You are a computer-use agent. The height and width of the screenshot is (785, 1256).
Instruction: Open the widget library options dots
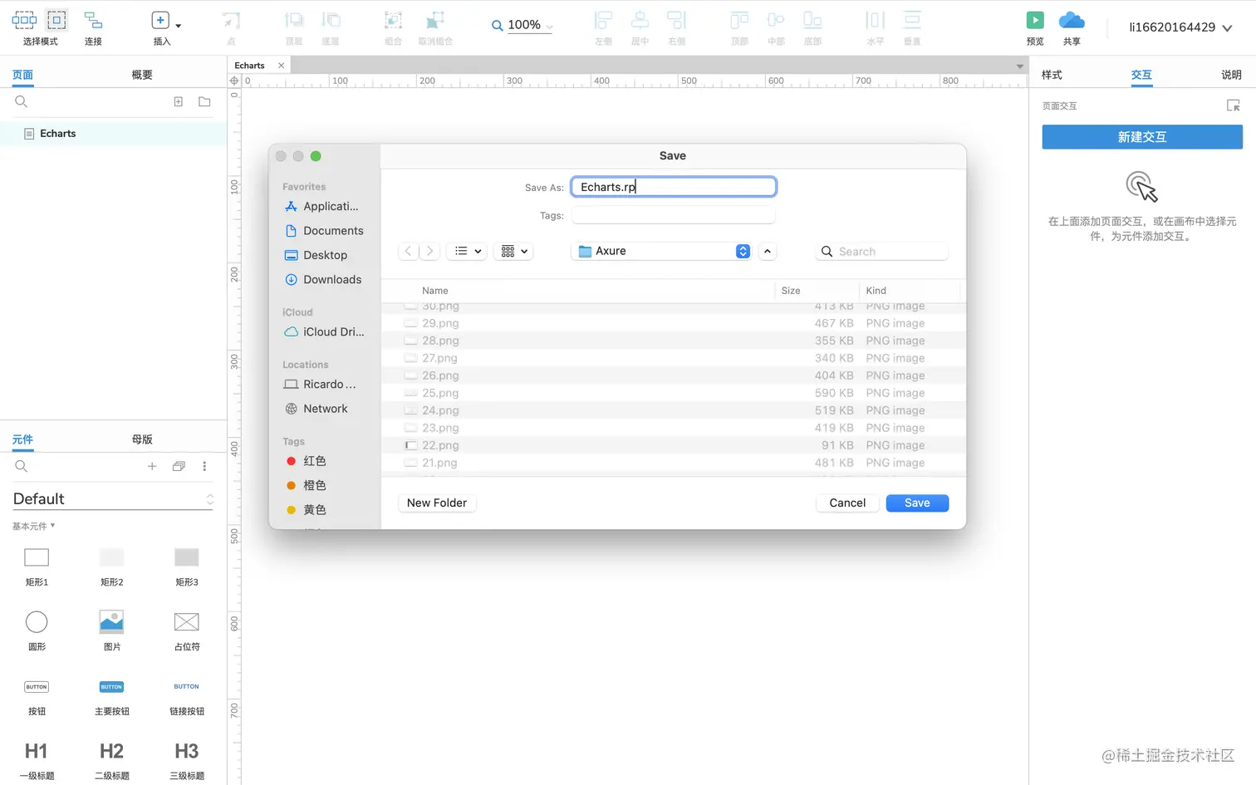[x=204, y=466]
